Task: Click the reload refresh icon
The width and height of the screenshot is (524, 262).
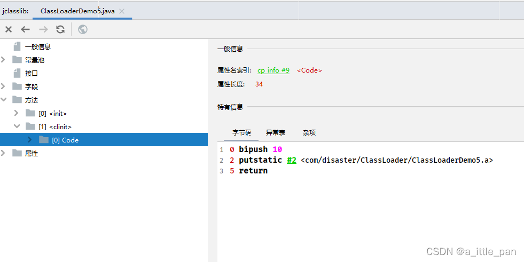Action: coord(60,29)
